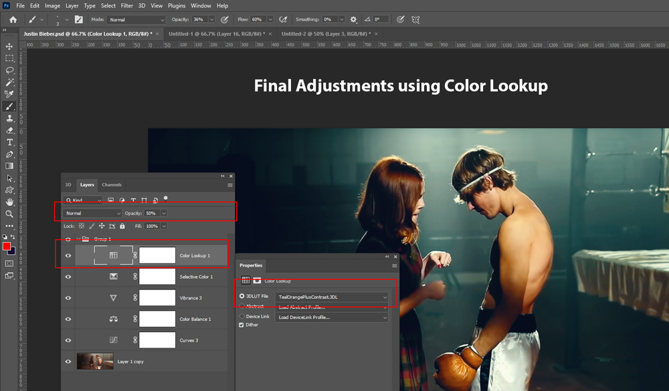Viewport: 669px width, 391px height.
Task: Open the Load DeviceLink Profile dropdown
Action: click(332, 317)
